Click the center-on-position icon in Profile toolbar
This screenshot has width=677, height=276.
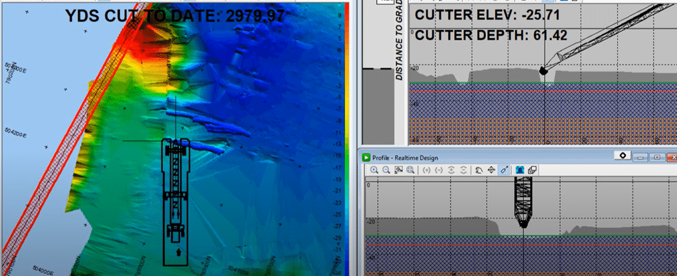[491, 170]
